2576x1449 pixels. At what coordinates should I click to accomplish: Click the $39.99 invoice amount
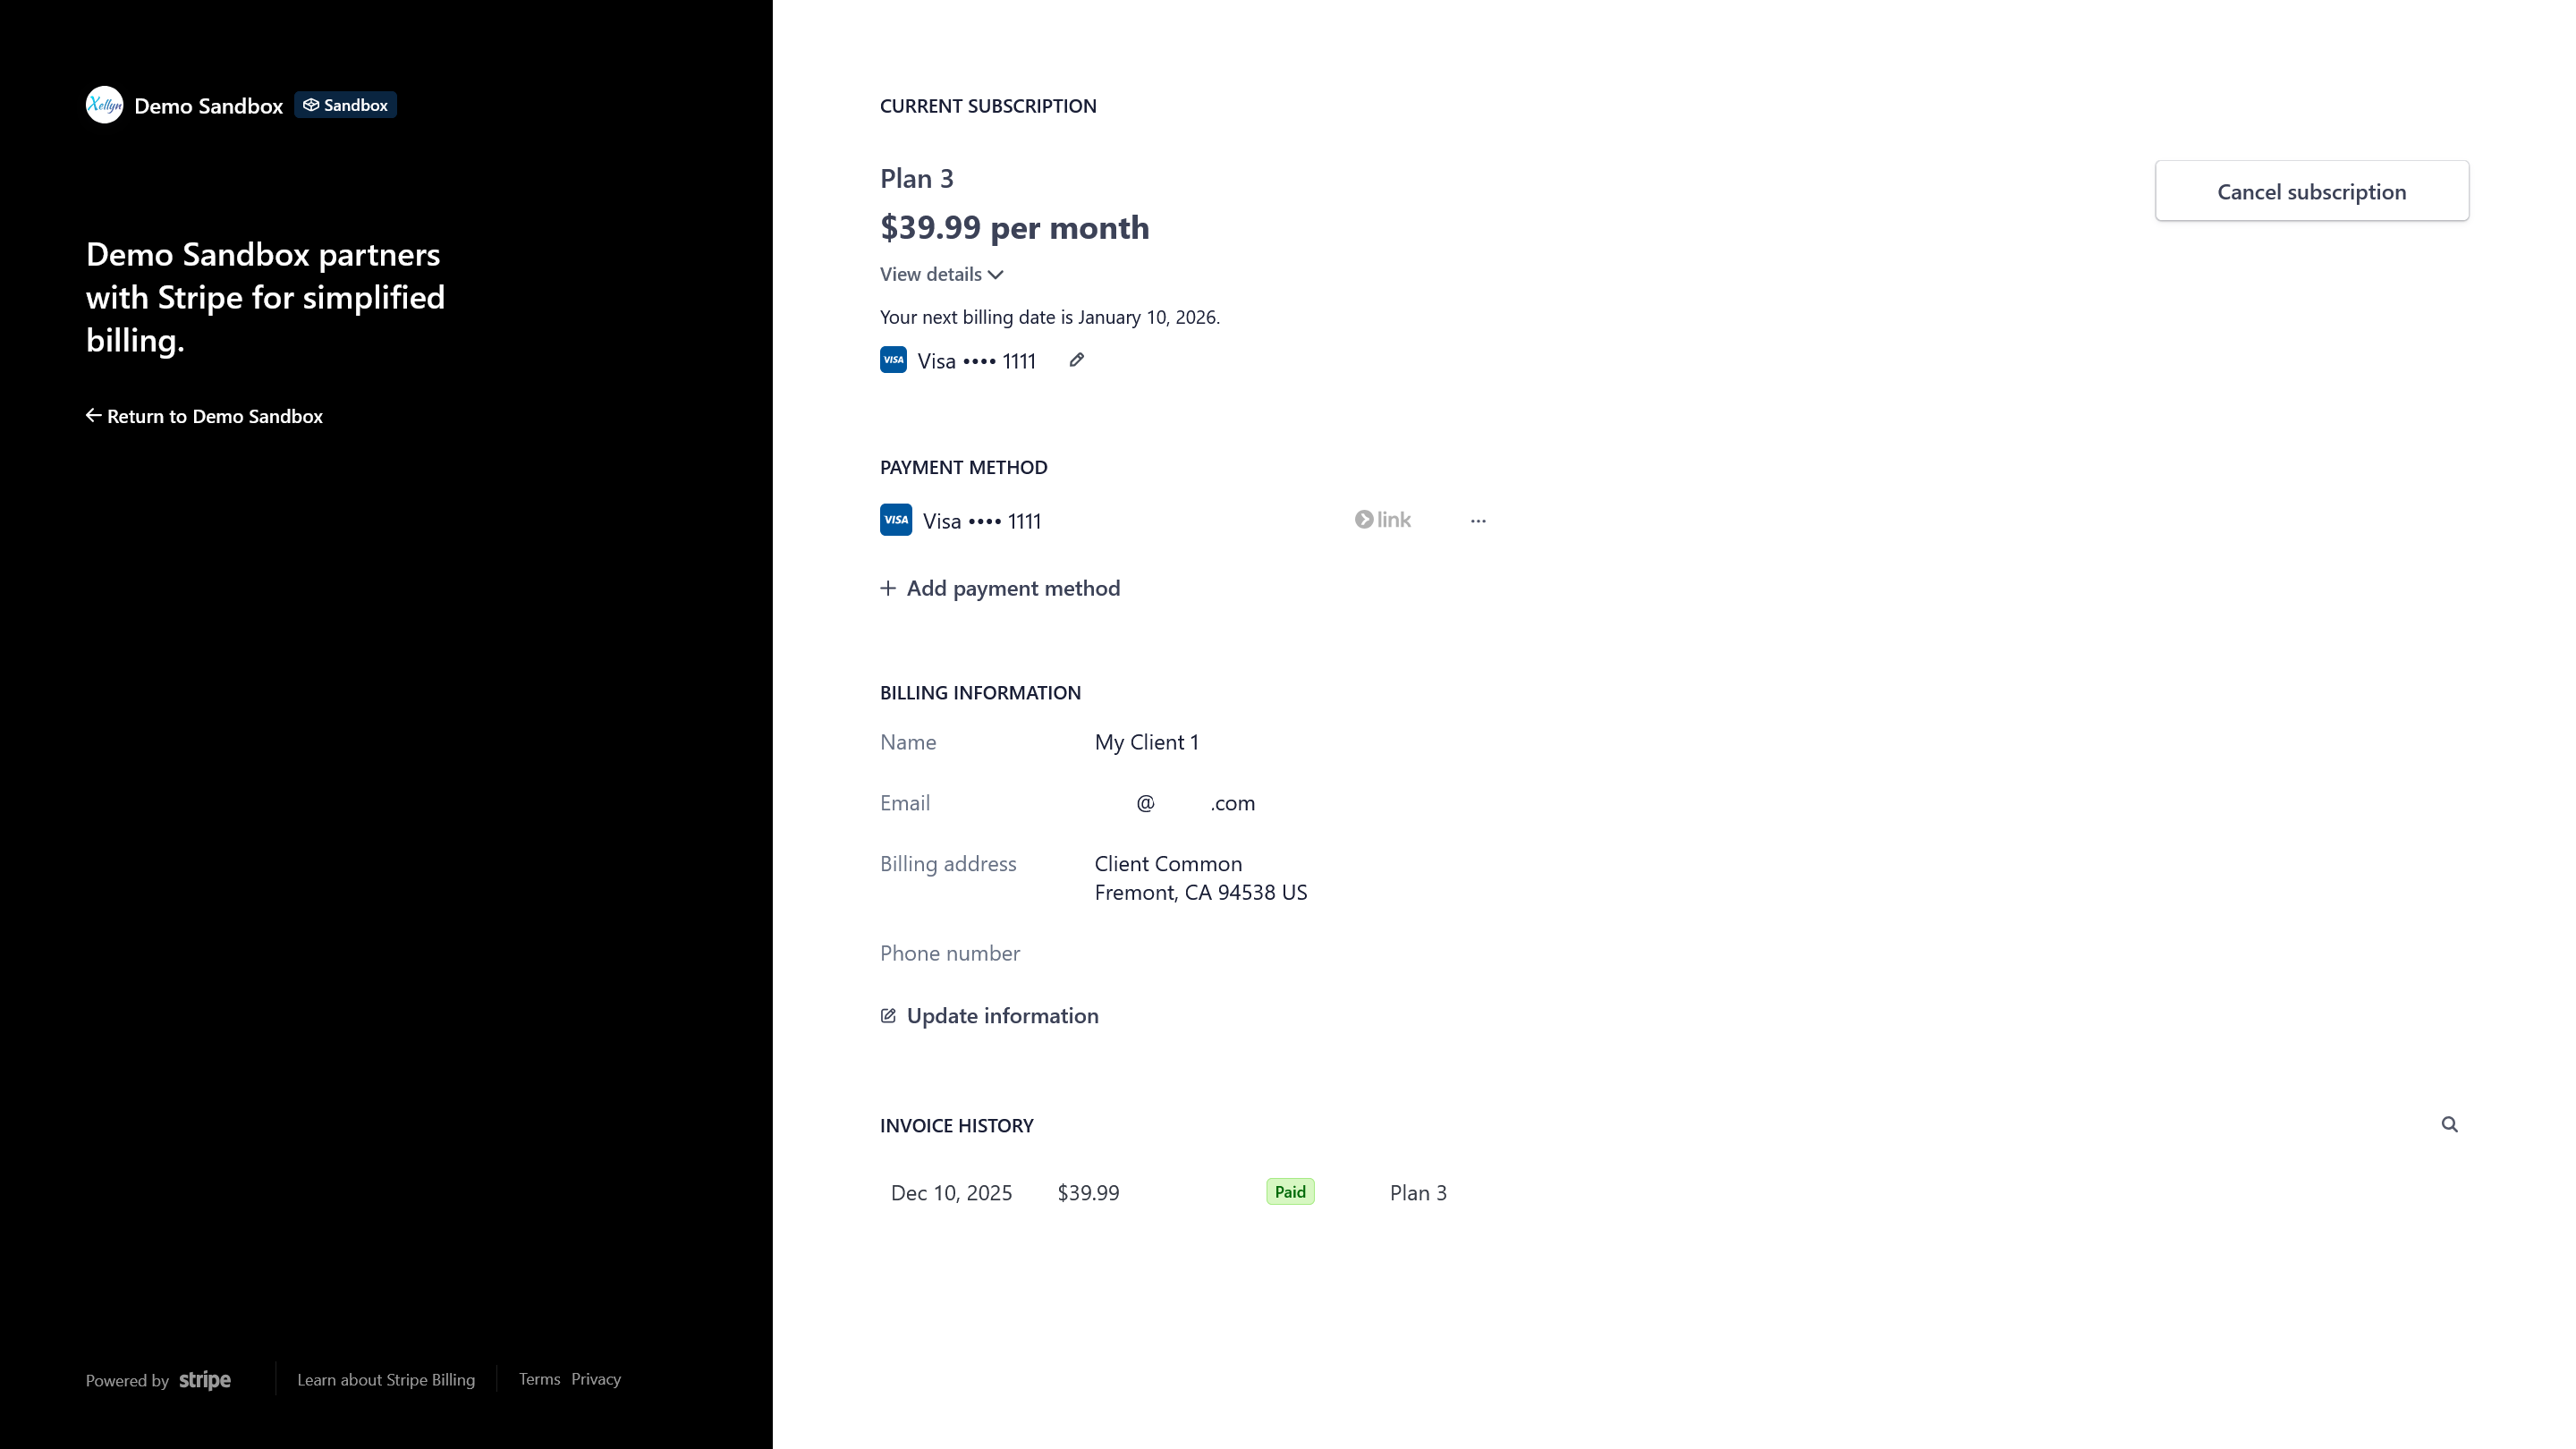pos(1088,1193)
